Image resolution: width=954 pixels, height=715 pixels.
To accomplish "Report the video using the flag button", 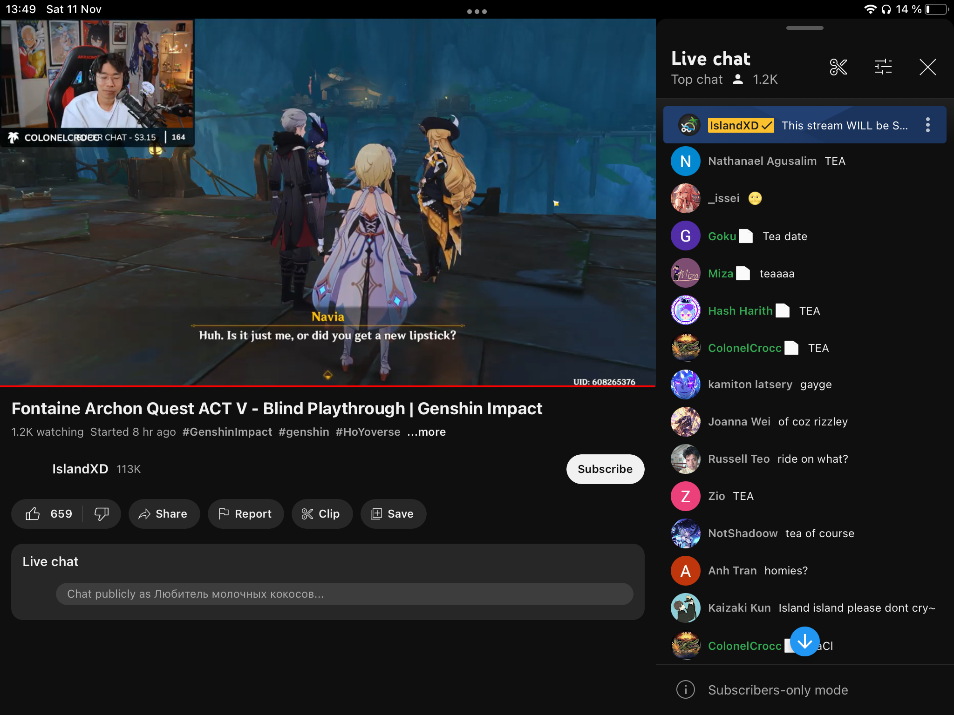I will (x=245, y=514).
